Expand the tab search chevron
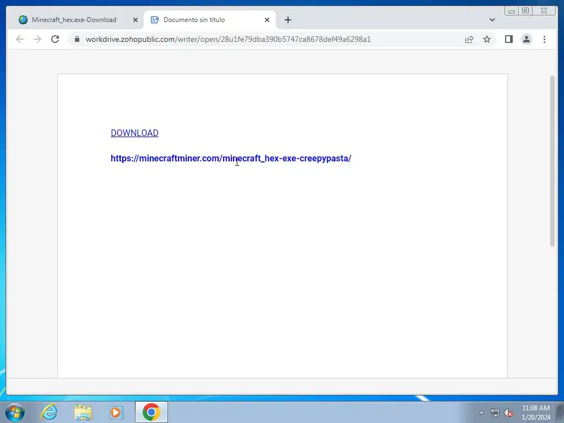Screen dimensions: 564x423 pos(492,20)
